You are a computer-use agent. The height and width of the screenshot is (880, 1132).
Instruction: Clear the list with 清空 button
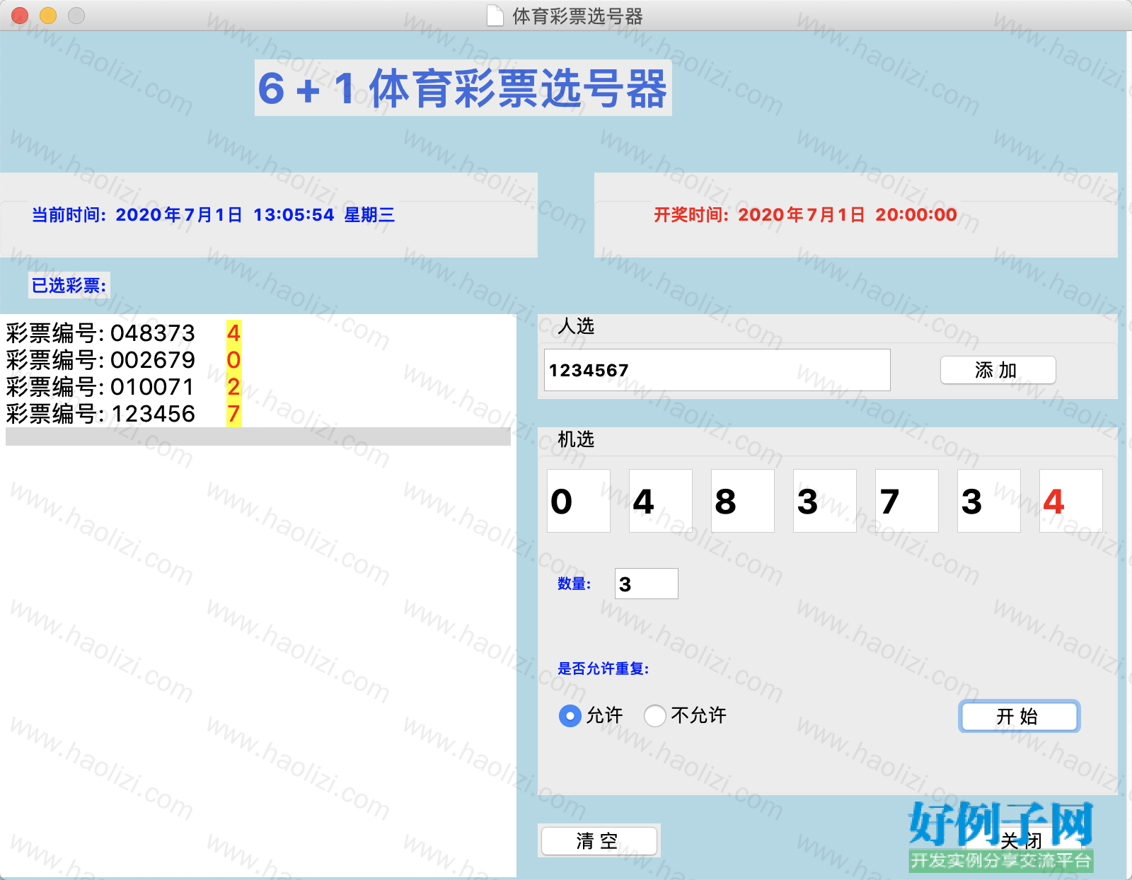point(599,841)
